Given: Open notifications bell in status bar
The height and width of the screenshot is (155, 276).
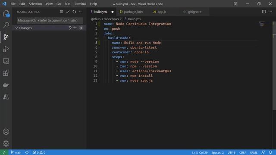Looking at the screenshot, I should click(270, 152).
